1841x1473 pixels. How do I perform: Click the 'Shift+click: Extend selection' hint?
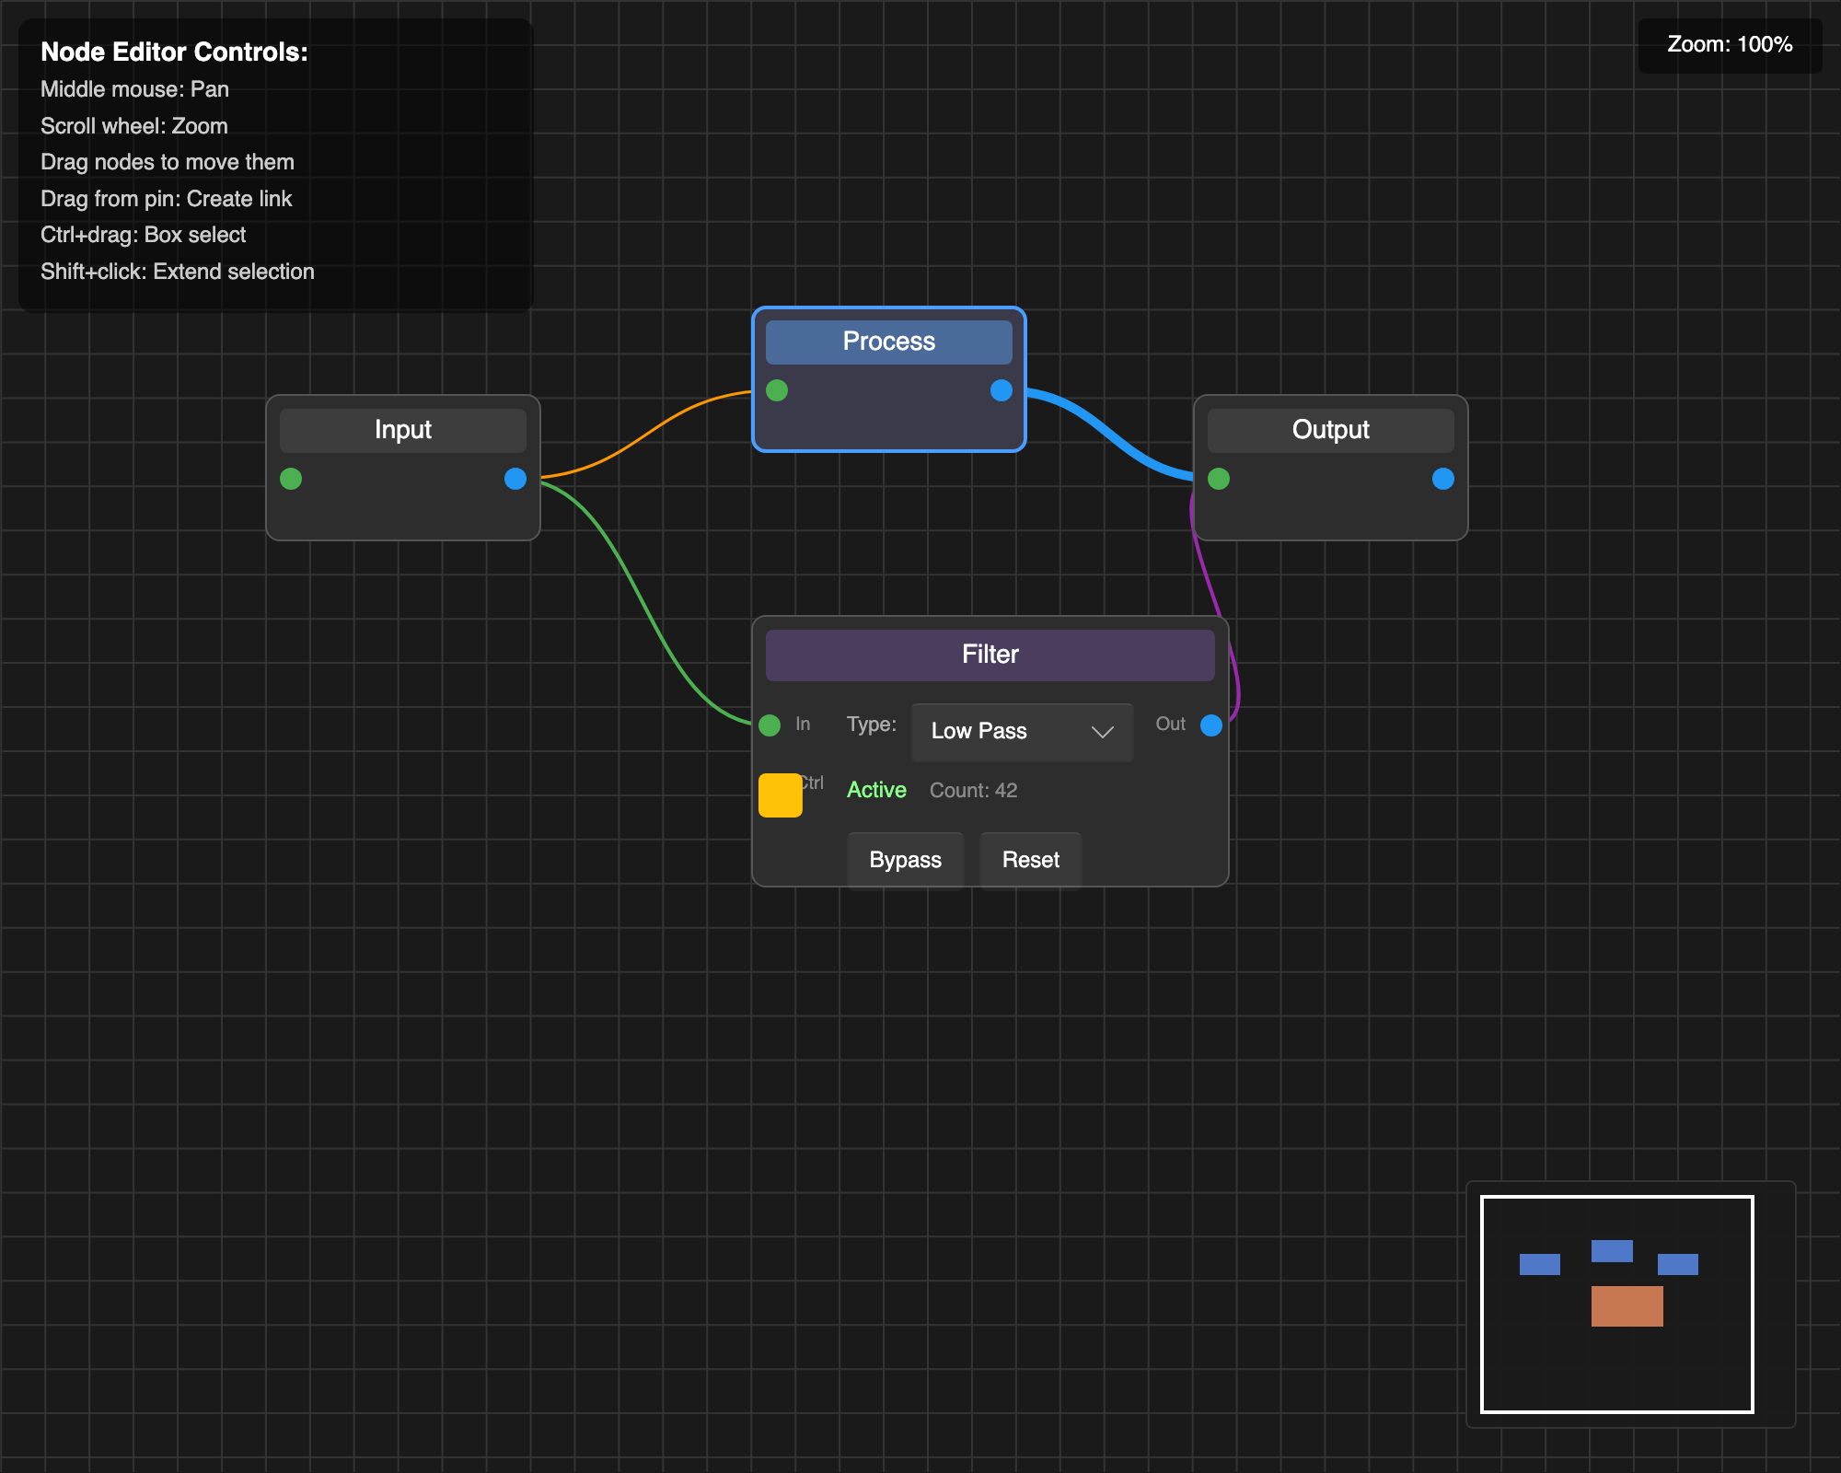(x=178, y=272)
